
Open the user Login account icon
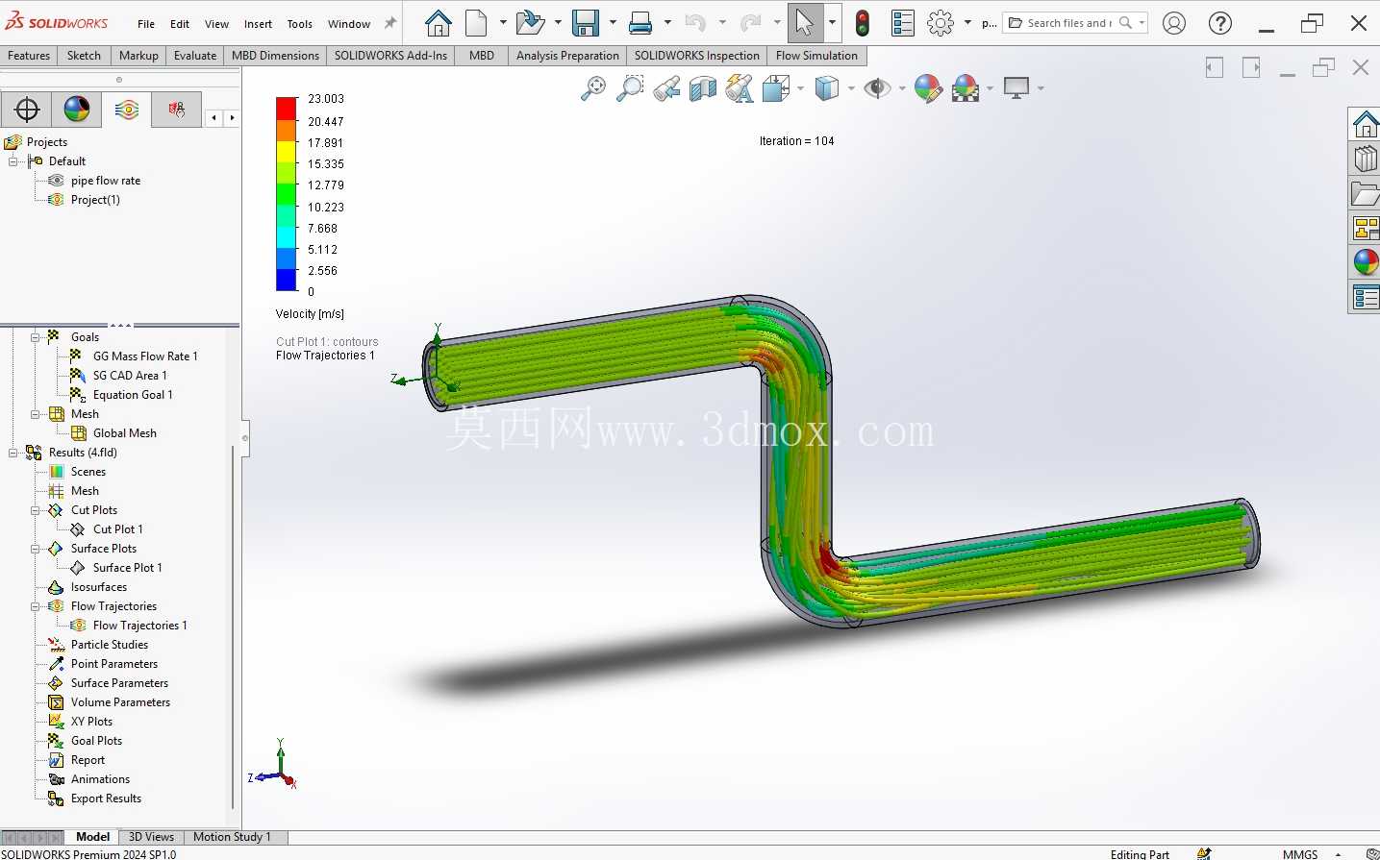(1174, 23)
